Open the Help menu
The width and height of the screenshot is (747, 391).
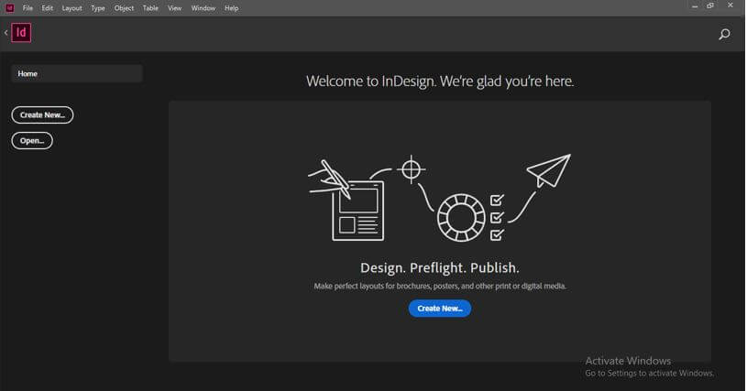[x=232, y=8]
